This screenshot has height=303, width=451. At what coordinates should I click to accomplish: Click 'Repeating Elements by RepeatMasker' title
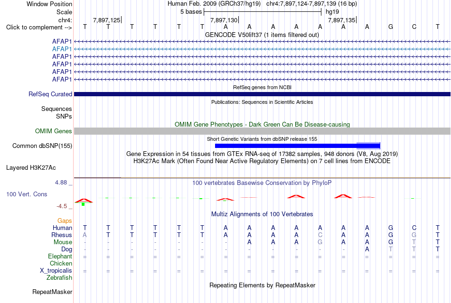click(262, 285)
